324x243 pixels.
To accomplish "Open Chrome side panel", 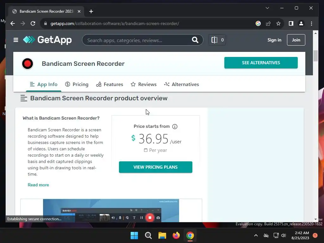I will point(291,23).
